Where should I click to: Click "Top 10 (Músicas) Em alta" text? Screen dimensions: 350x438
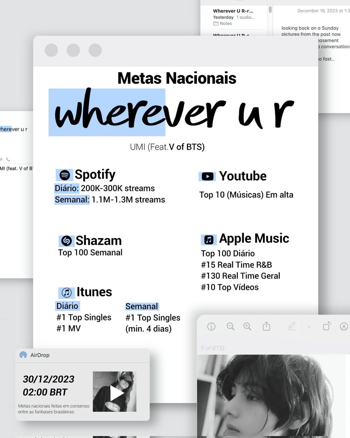tap(246, 195)
